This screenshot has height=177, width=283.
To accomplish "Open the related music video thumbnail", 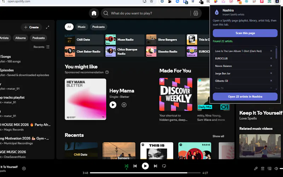I will [260, 146].
